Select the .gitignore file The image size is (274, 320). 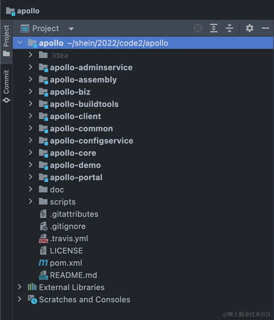click(x=68, y=226)
